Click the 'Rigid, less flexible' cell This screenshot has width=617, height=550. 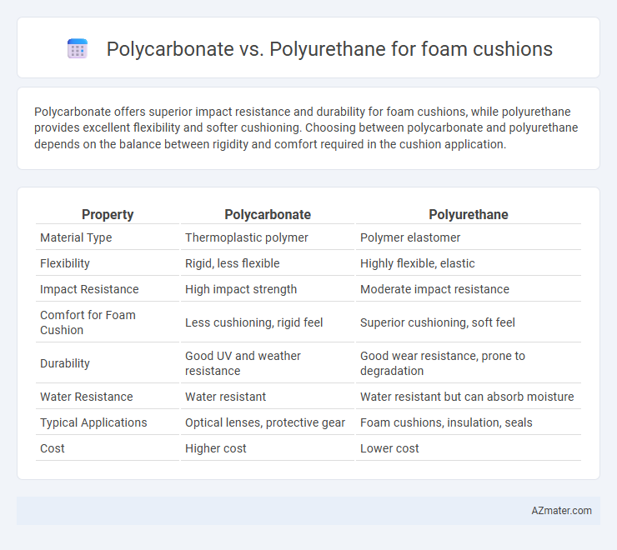(x=232, y=263)
